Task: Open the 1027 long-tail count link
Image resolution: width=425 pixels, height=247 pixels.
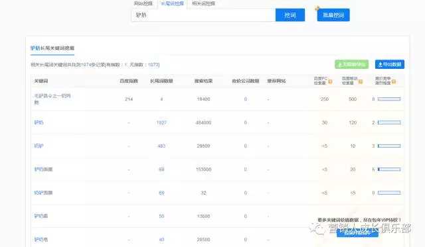Action: 161,123
